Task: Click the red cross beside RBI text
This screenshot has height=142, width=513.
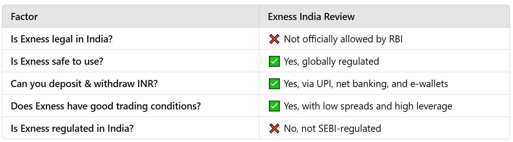Action: 274,39
